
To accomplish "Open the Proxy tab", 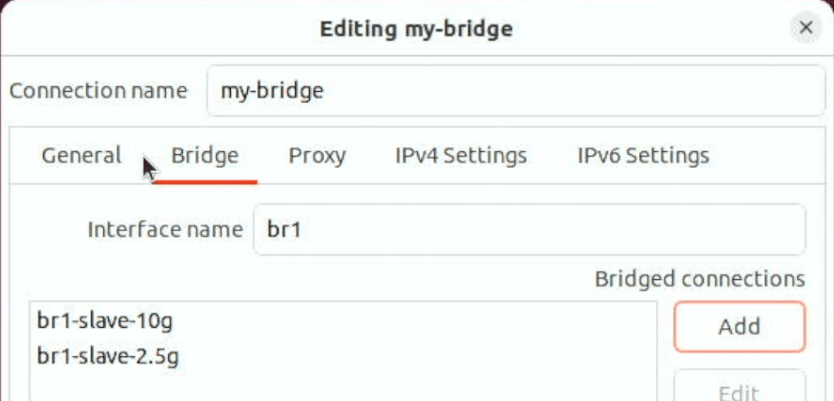I will (317, 156).
